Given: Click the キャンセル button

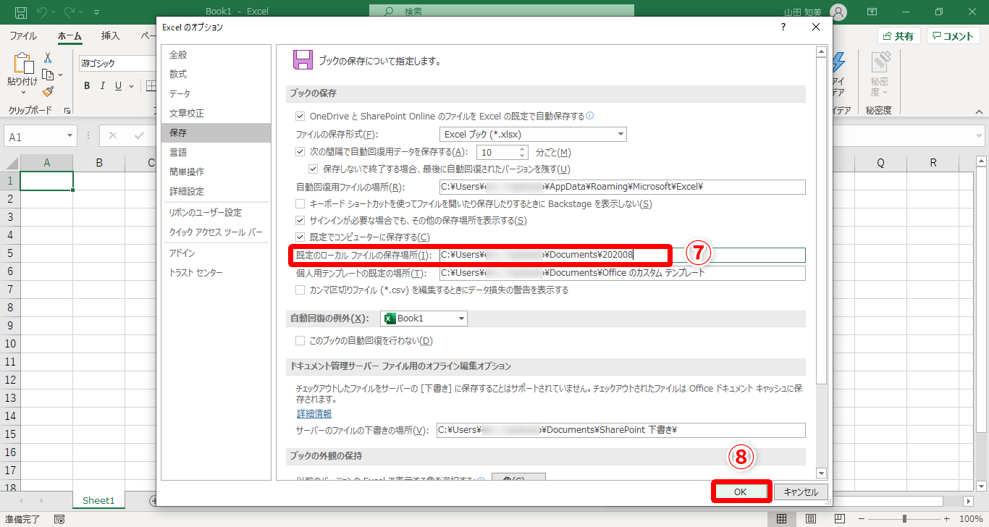Looking at the screenshot, I should [x=801, y=492].
